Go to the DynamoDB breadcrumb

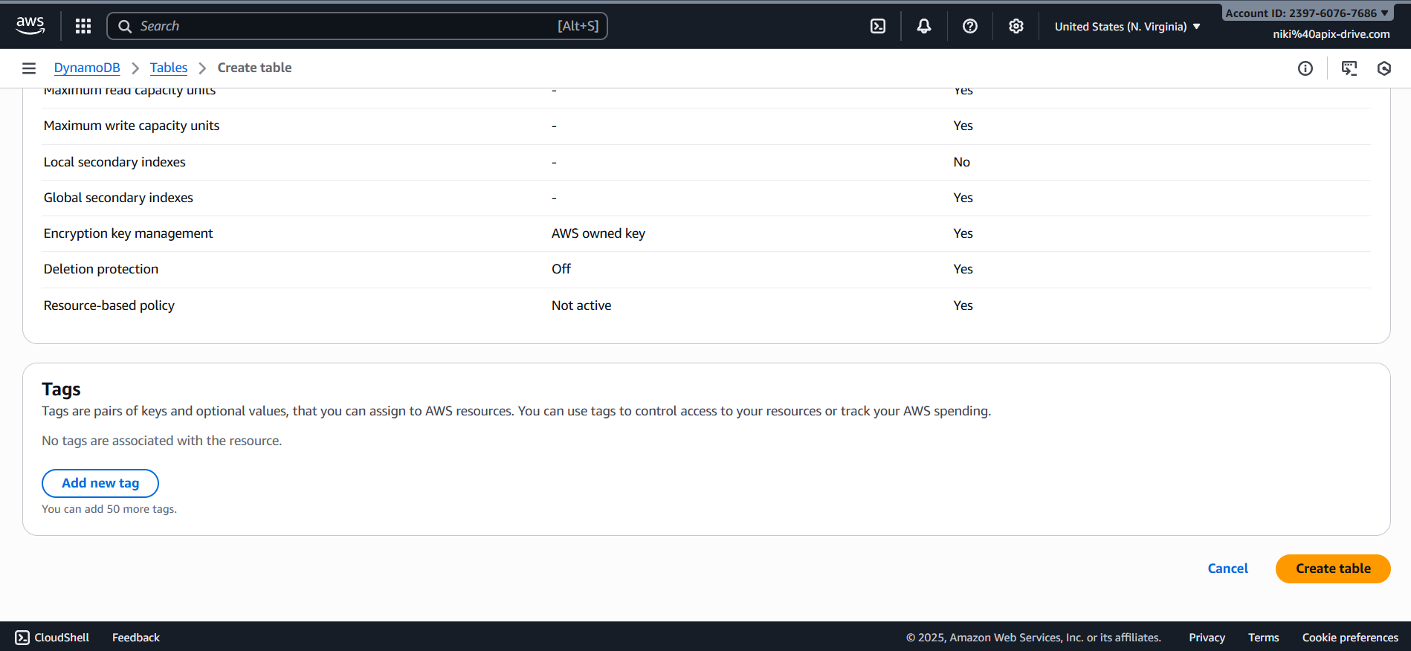87,68
